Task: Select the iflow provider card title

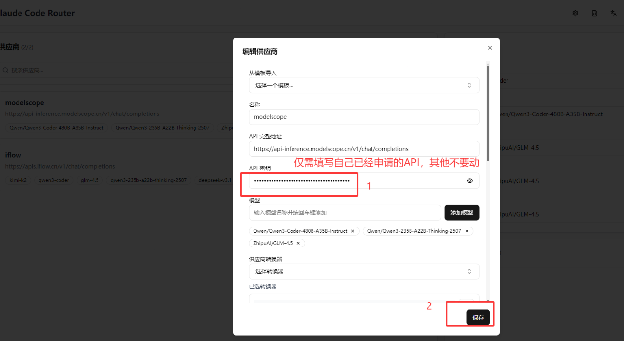Action: pyautogui.click(x=13, y=155)
